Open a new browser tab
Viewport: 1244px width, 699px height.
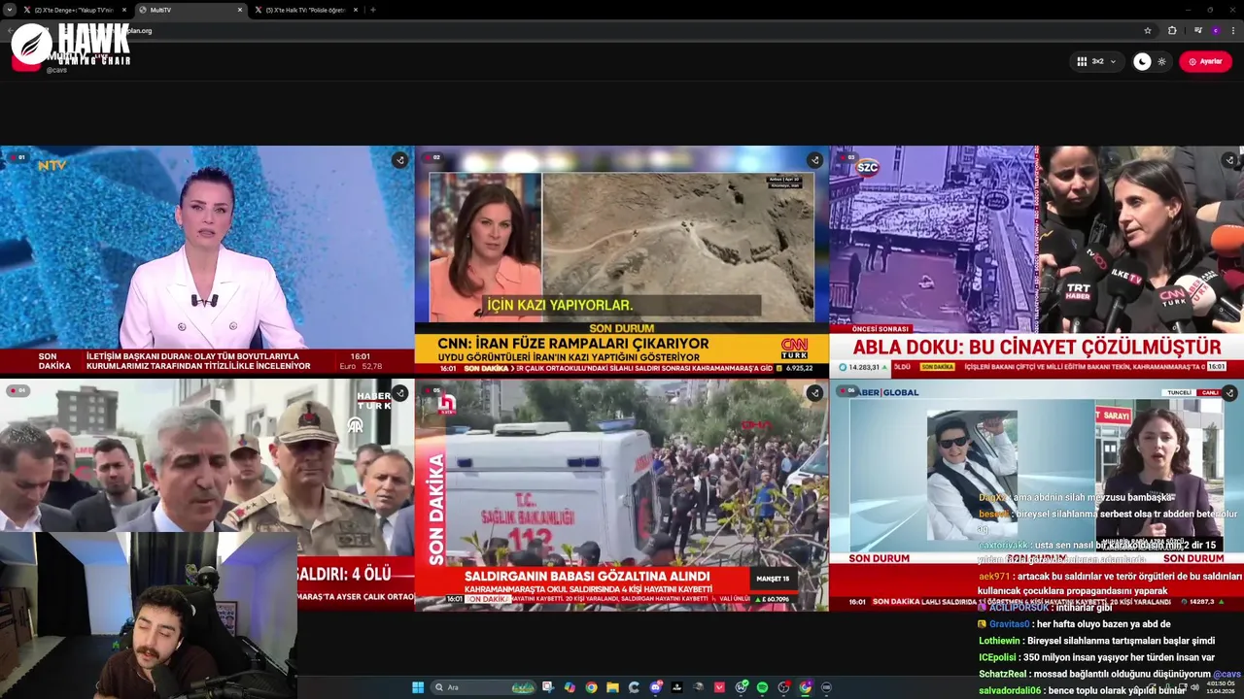373,10
